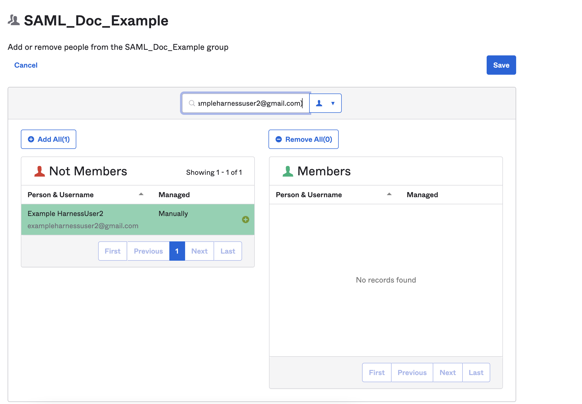Click the plus icon in Add All button
The width and height of the screenshot is (582, 404).
pos(31,139)
